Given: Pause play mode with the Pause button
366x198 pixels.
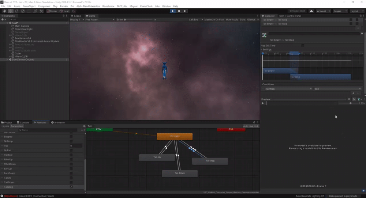Looking at the screenshot, I should pos(179,11).
